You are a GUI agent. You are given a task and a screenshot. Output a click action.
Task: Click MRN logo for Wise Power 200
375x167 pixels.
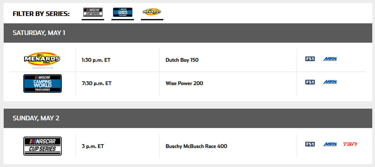pyautogui.click(x=330, y=82)
